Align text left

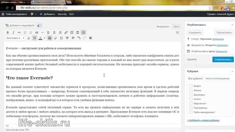coord(48,33)
